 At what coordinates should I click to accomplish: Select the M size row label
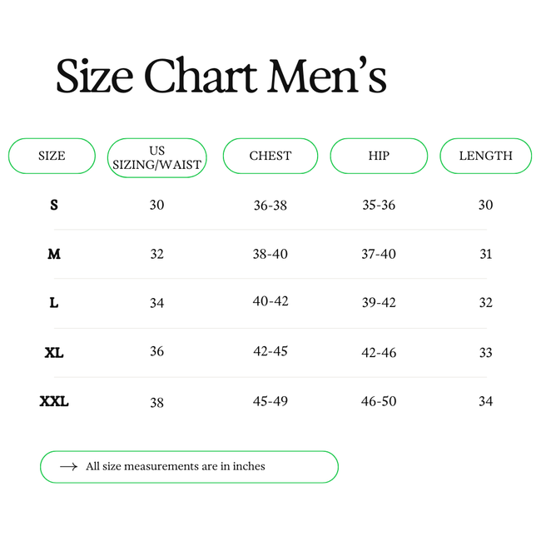tap(54, 254)
